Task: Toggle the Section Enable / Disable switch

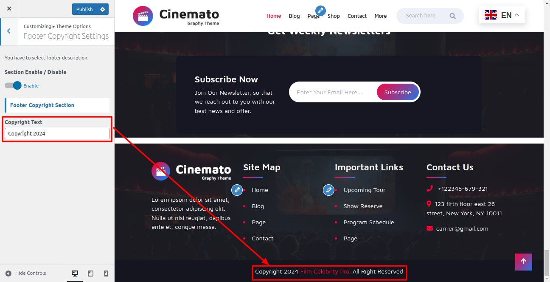Action: pos(13,86)
